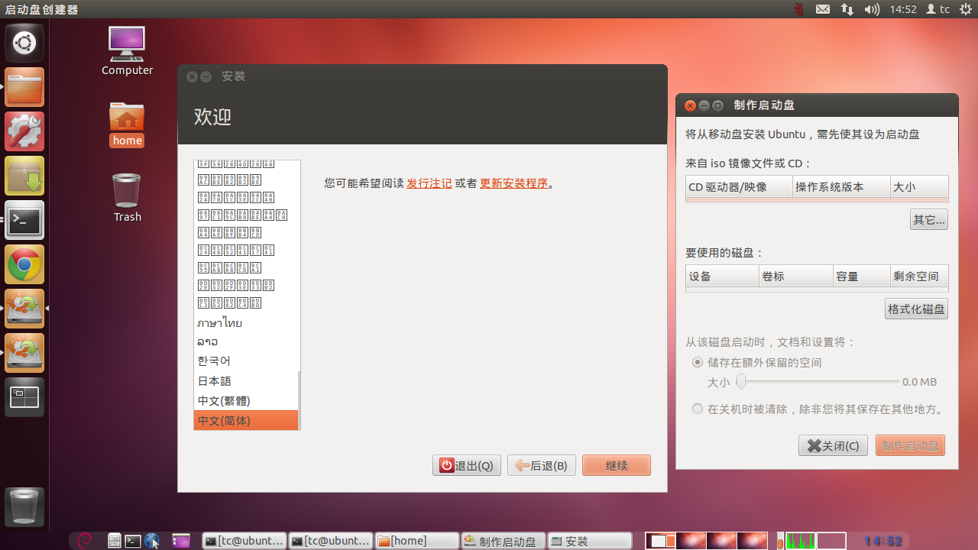978x550 pixels.
Task: Open the network connection indicator
Action: pyautogui.click(x=847, y=9)
